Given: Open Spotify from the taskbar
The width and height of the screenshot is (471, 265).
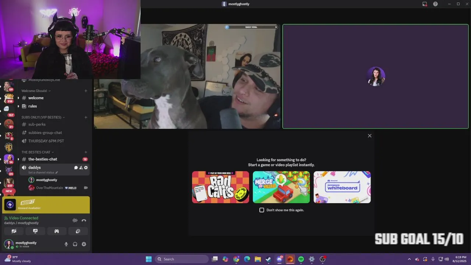Looking at the screenshot, I should (x=301, y=259).
